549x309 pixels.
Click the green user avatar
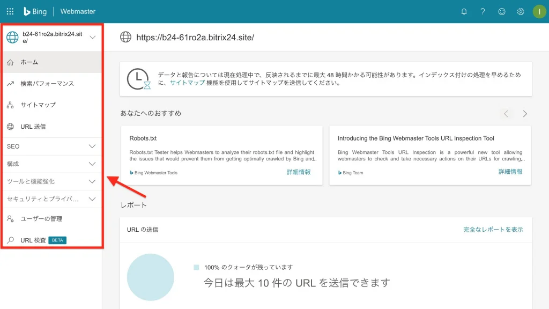point(539,12)
